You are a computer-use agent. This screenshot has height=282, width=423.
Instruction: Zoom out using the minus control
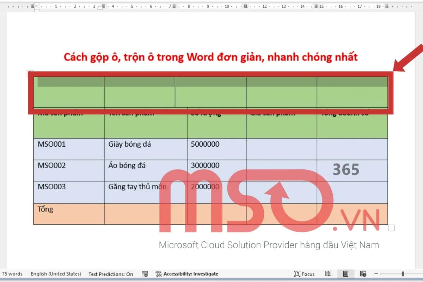click(376, 274)
